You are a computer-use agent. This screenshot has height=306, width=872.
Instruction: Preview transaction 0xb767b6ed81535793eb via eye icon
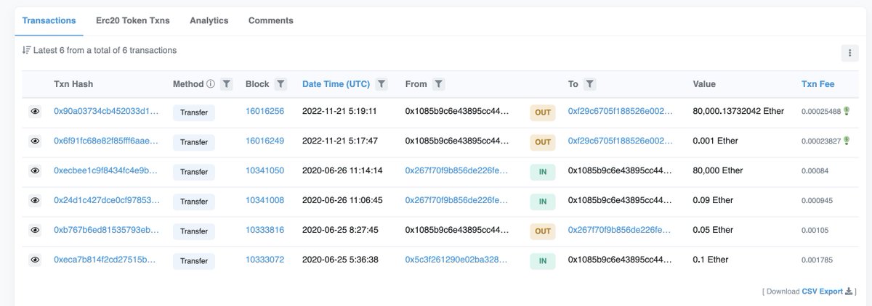click(x=34, y=230)
